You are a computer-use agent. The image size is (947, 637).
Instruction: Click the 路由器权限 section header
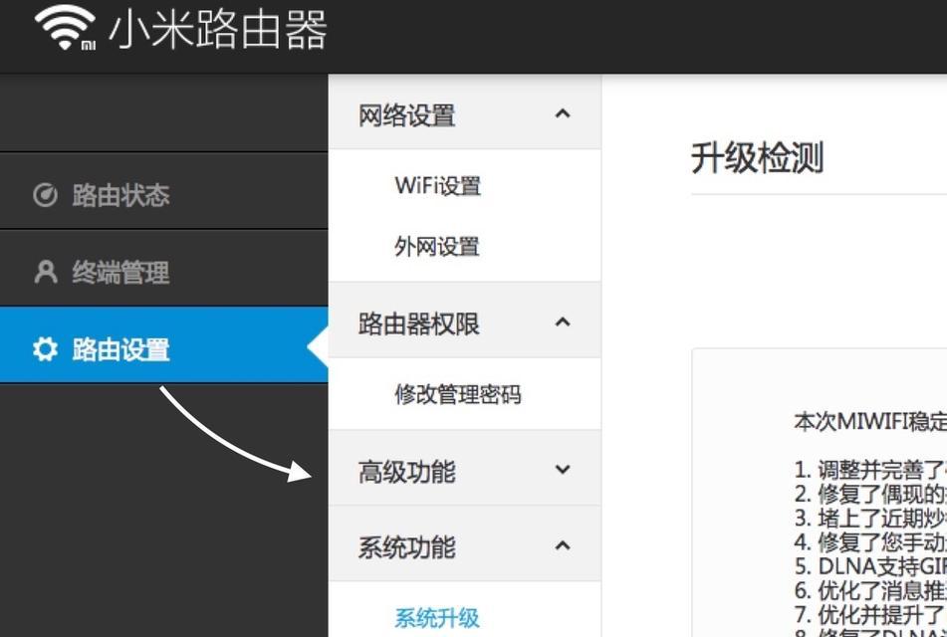pos(464,320)
